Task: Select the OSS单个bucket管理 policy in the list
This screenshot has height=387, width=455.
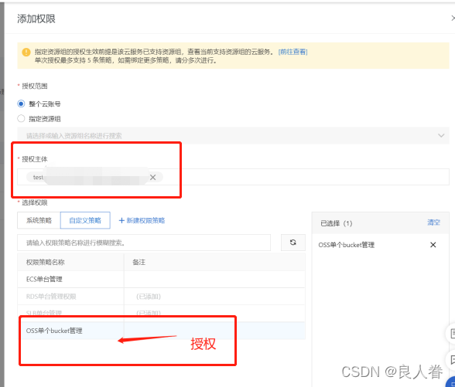Action: coord(161,331)
